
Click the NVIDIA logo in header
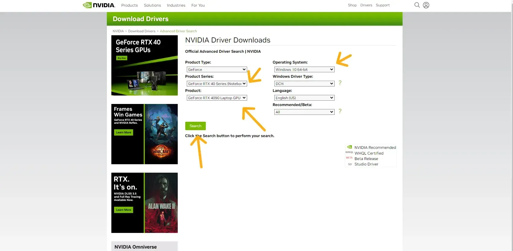99,5
